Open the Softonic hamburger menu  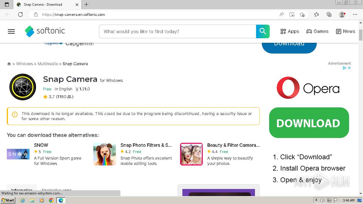click(x=11, y=31)
